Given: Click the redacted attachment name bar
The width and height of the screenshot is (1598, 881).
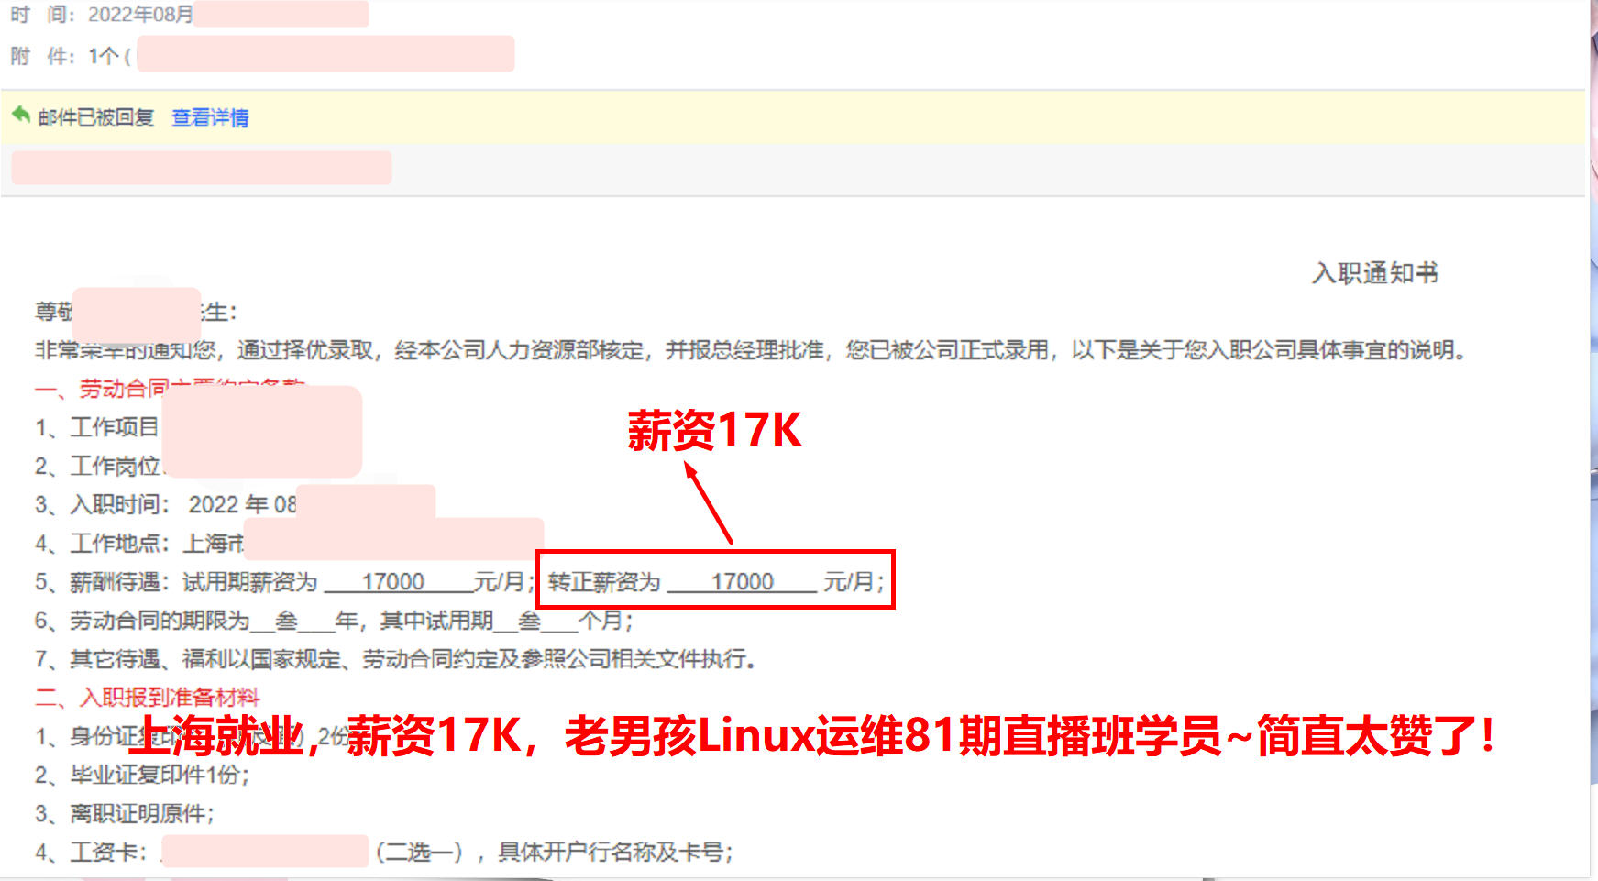Looking at the screenshot, I should (325, 54).
